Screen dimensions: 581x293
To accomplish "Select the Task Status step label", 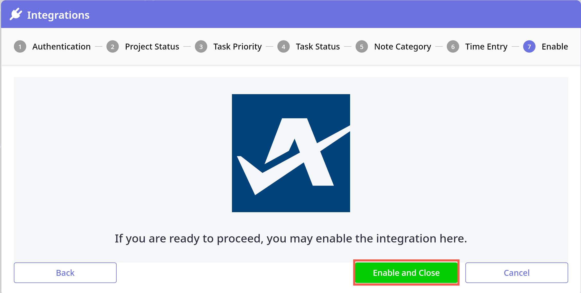I will point(318,47).
